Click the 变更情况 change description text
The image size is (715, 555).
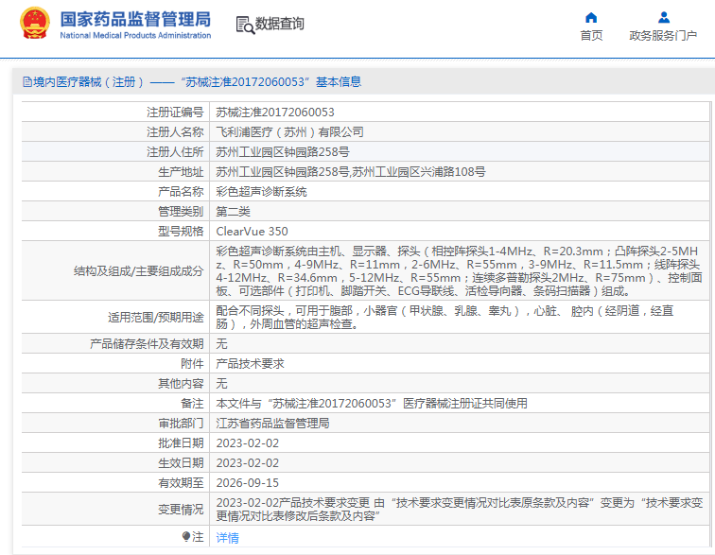coord(460,510)
